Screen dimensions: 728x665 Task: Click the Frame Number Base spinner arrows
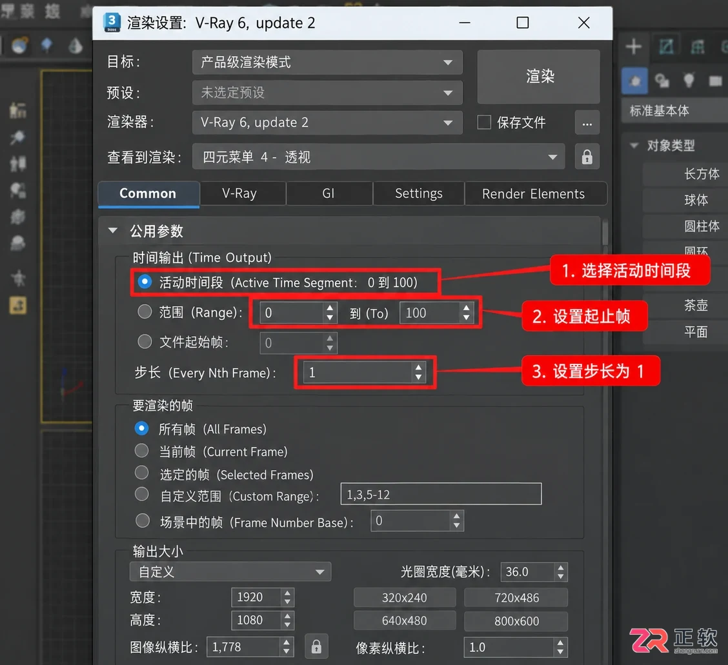[457, 521]
